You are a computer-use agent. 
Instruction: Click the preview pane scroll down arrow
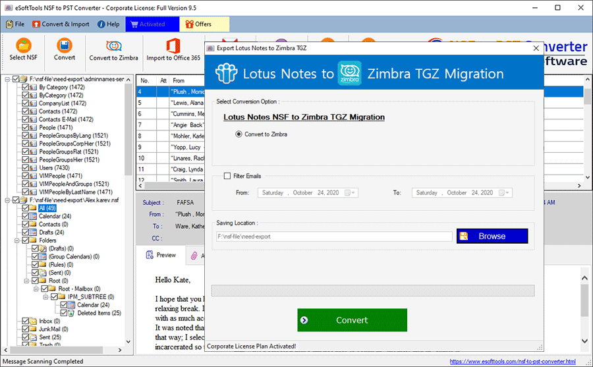pos(584,341)
